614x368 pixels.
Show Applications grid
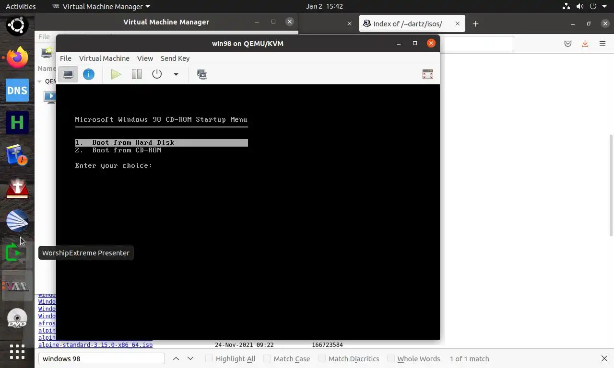(17, 352)
